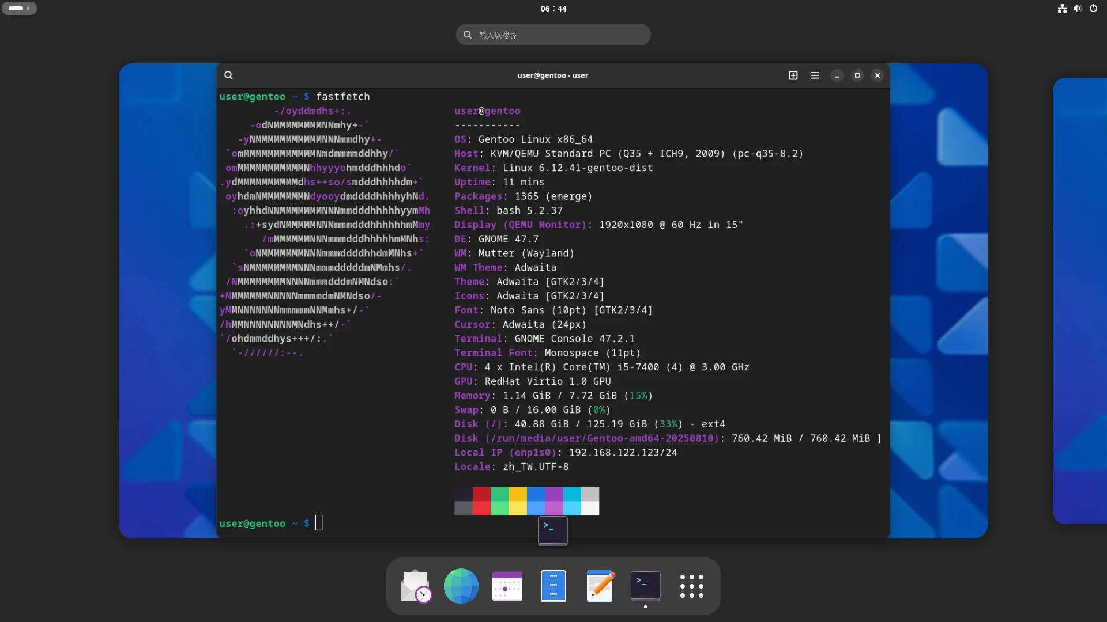1107x622 pixels.
Task: Select the second workspace thumbnail at right
Action: (x=1079, y=301)
